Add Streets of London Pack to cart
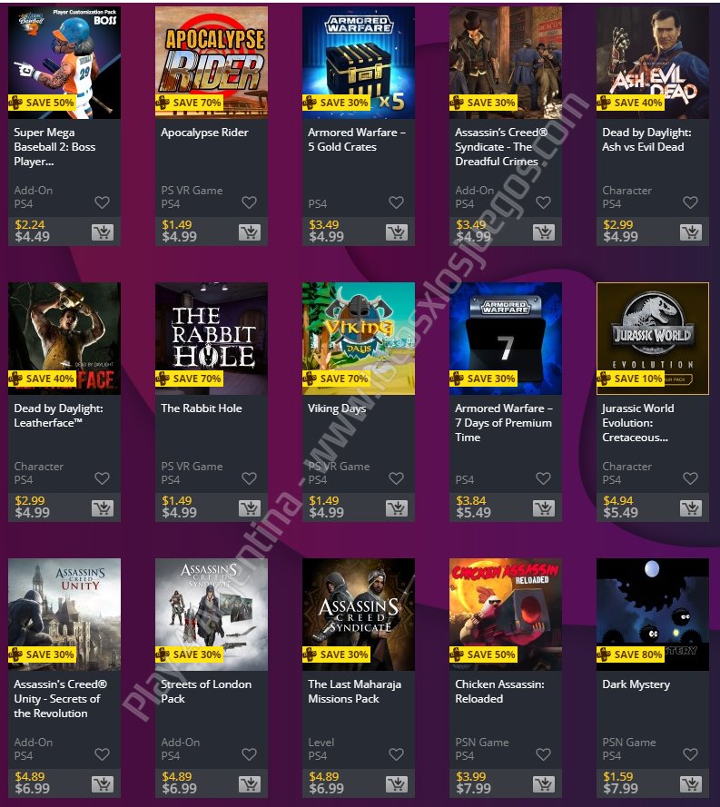 [250, 784]
